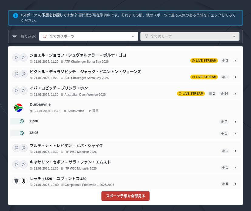
Task: Expand the 12:05 Durbanville race entry
Action: [x=236, y=133]
